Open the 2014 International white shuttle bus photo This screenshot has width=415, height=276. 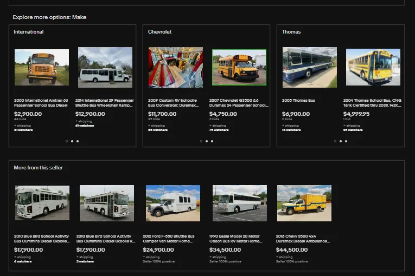coord(105,67)
